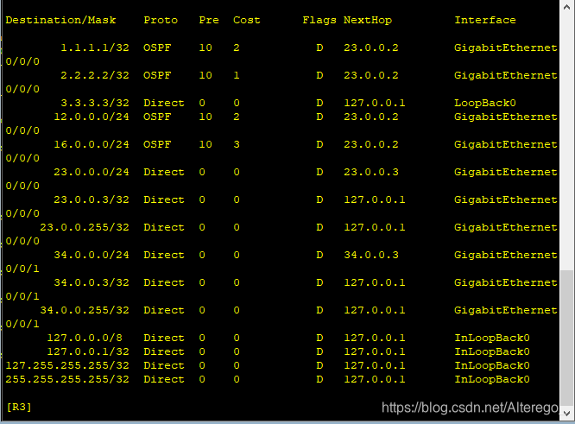Viewport: 575px width, 424px height.
Task: Click the Cost column header
Action: [x=247, y=20]
